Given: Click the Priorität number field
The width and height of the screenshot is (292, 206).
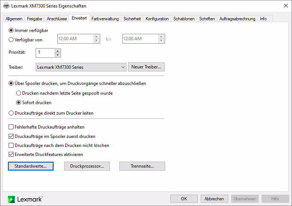Looking at the screenshot, I should (x=45, y=53).
